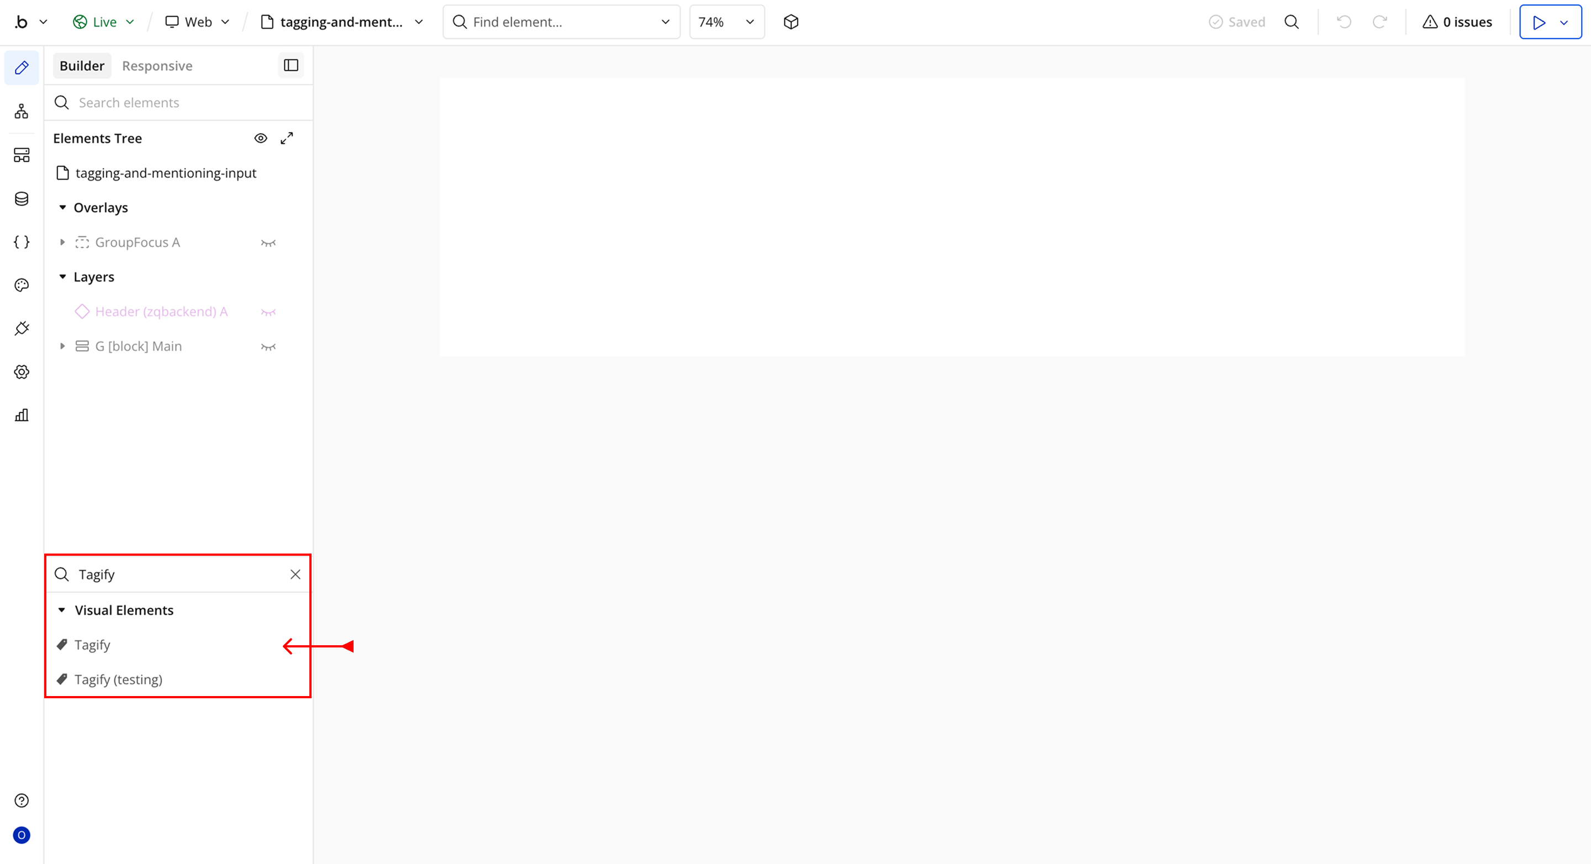
Task: Switch to the Responsive tab
Action: pos(157,66)
